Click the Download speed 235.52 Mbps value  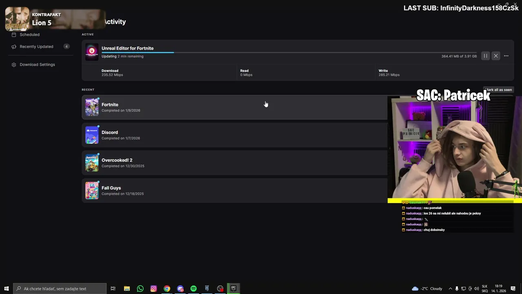pos(112,75)
